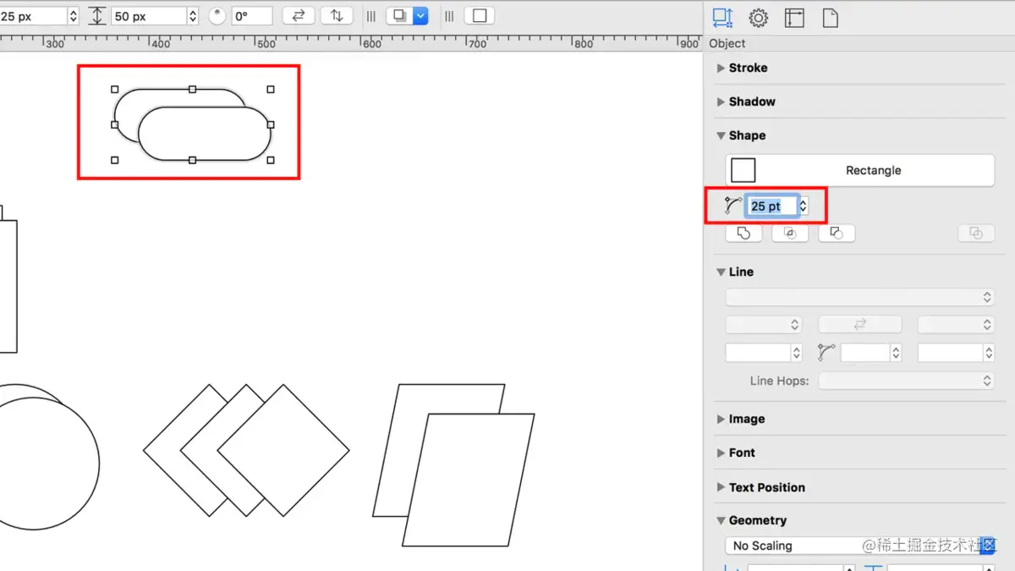The height and width of the screenshot is (571, 1015).
Task: Click the disabled combined-shapes button at right
Action: (976, 233)
